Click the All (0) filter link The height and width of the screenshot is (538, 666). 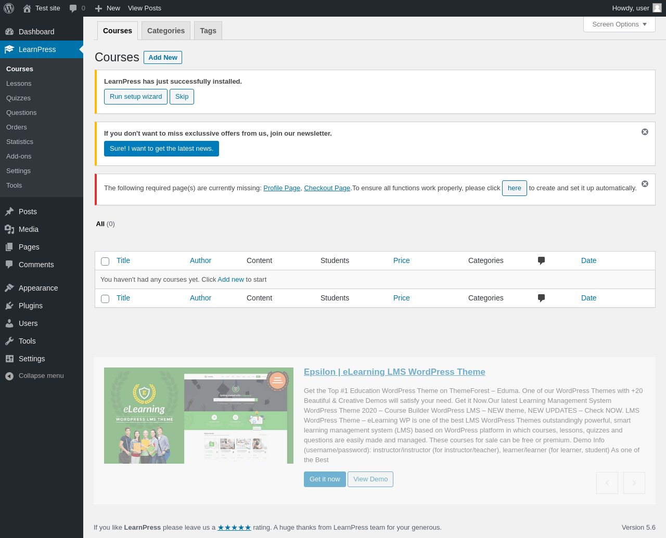105,224
